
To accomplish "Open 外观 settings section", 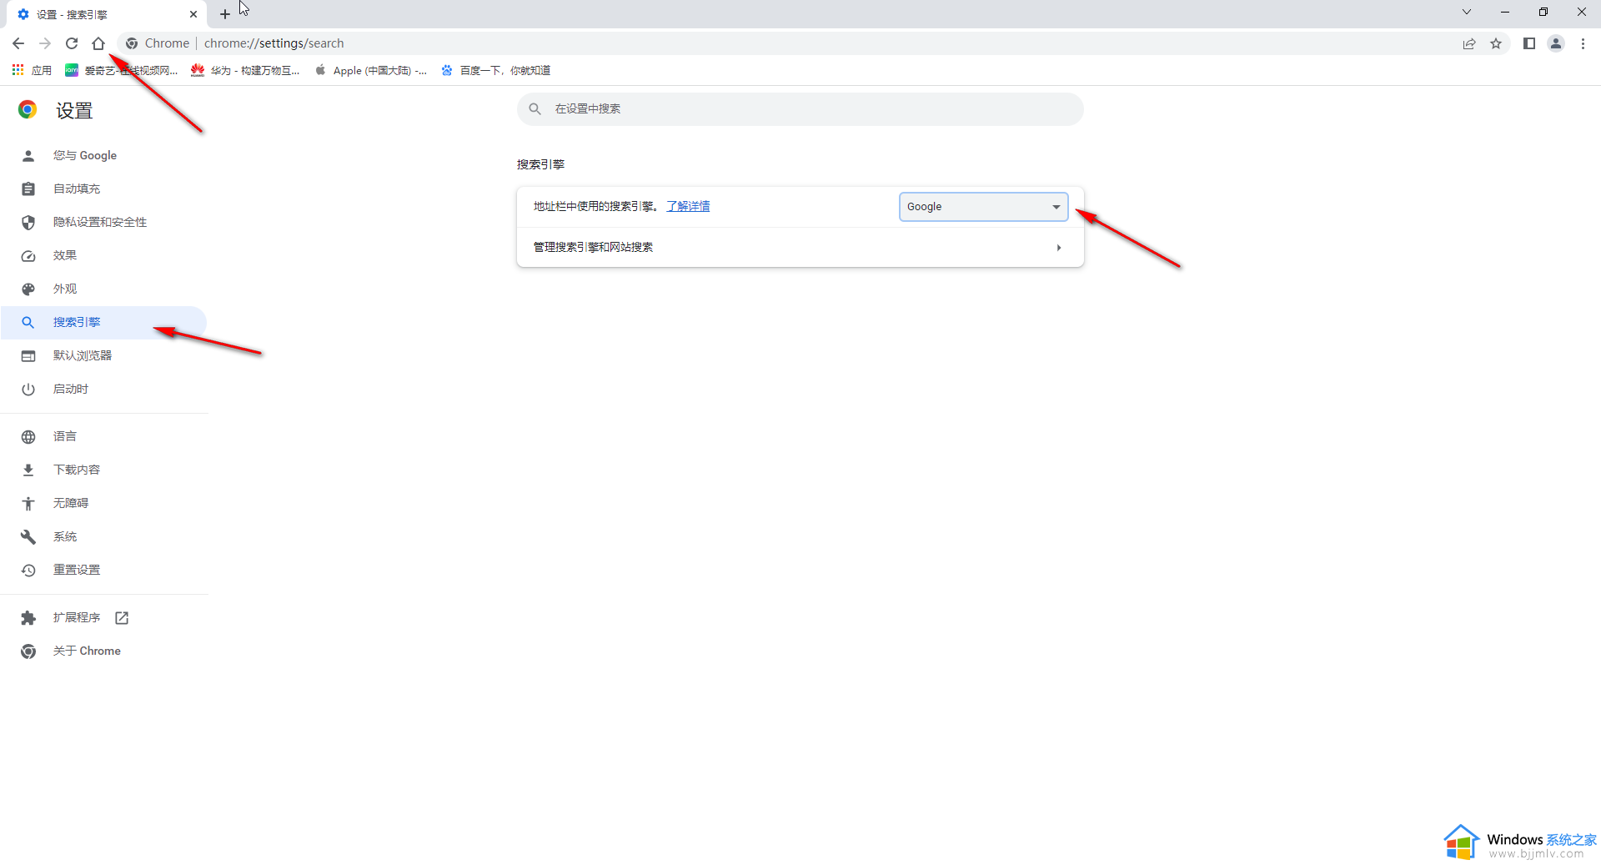I will (x=104, y=289).
